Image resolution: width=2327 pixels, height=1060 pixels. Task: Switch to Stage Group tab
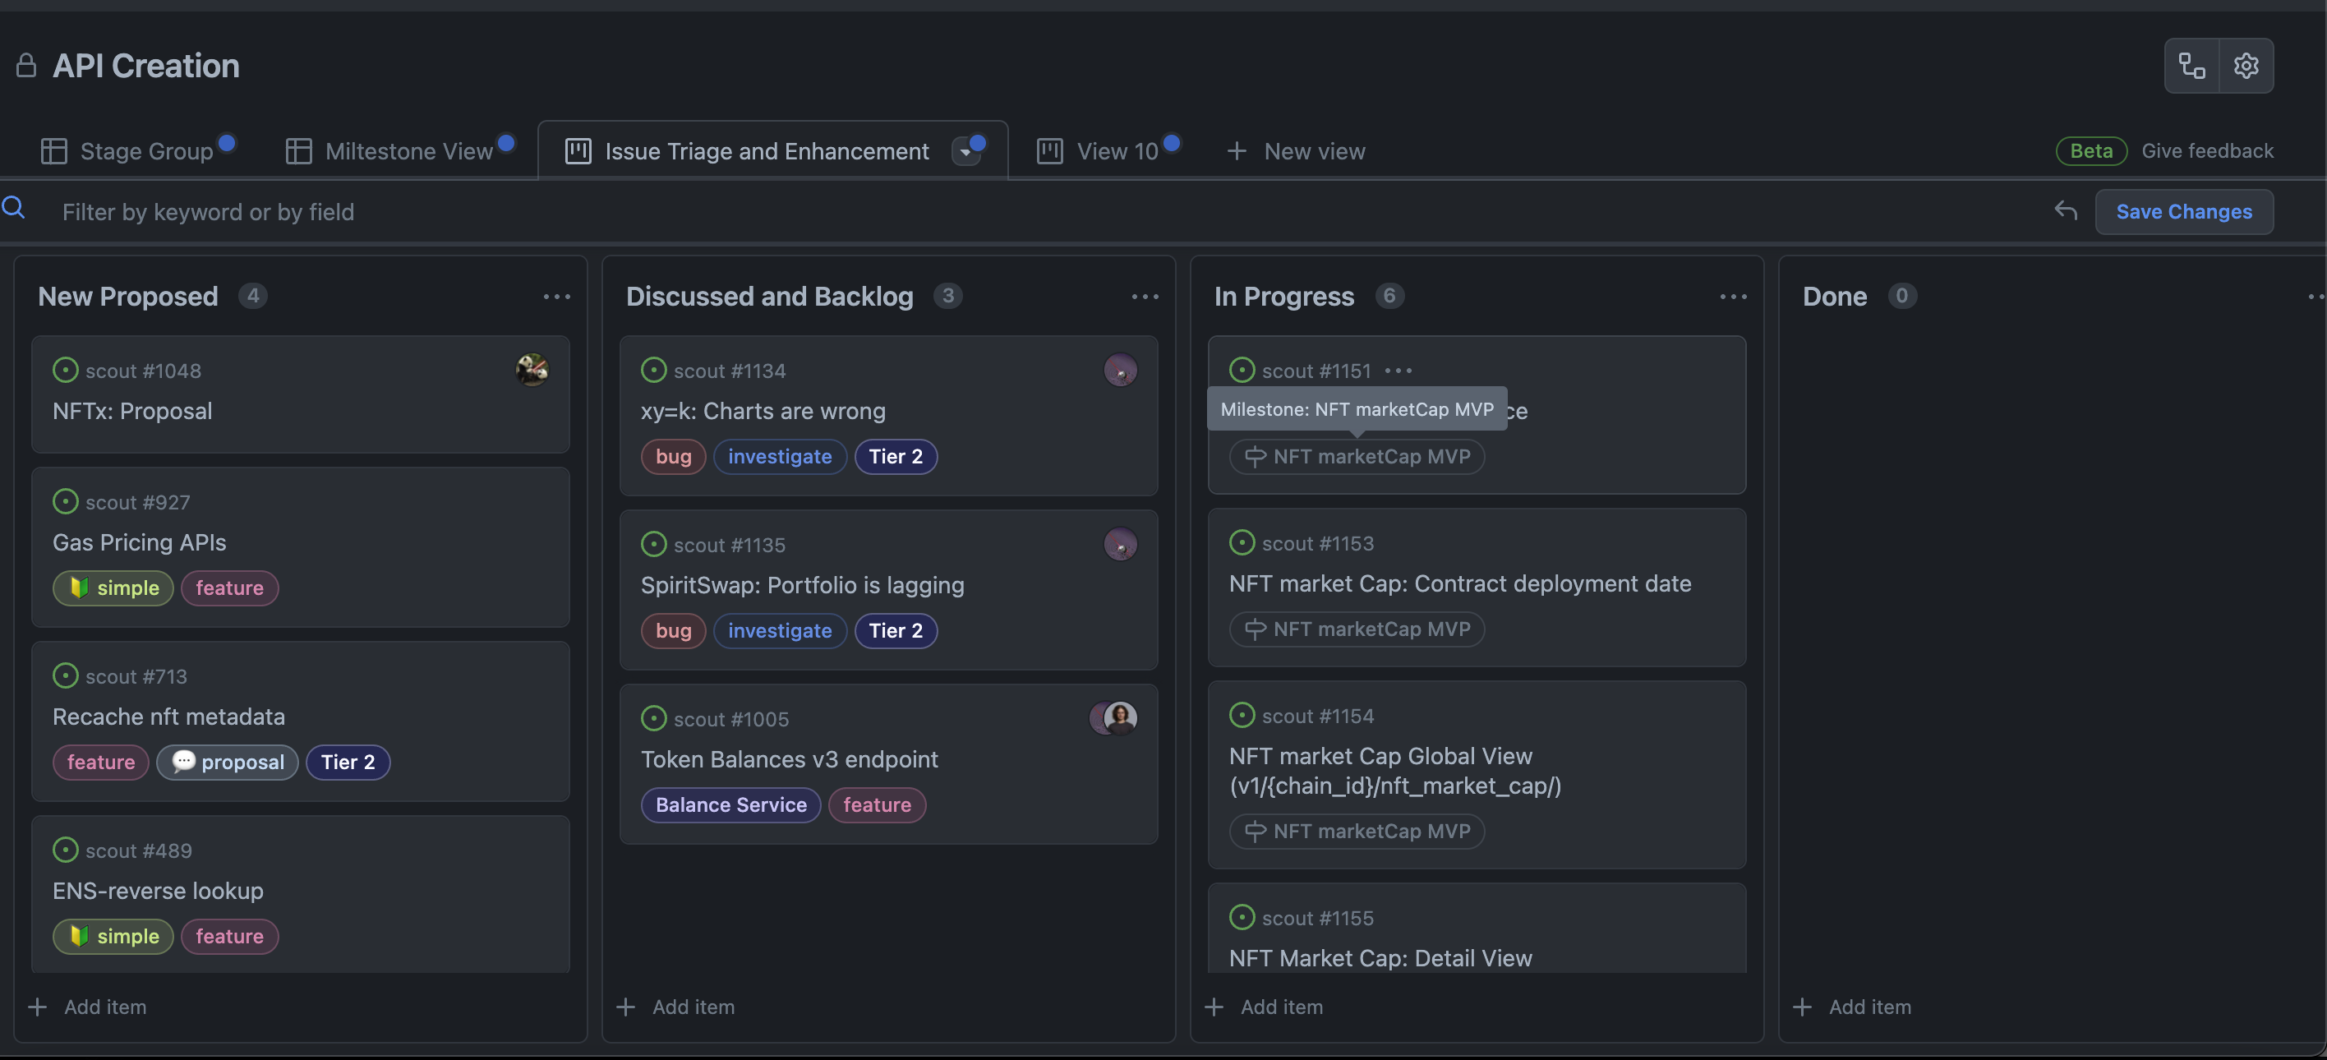tap(145, 151)
